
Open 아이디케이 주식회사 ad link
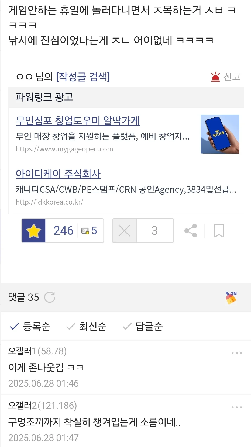click(58, 174)
